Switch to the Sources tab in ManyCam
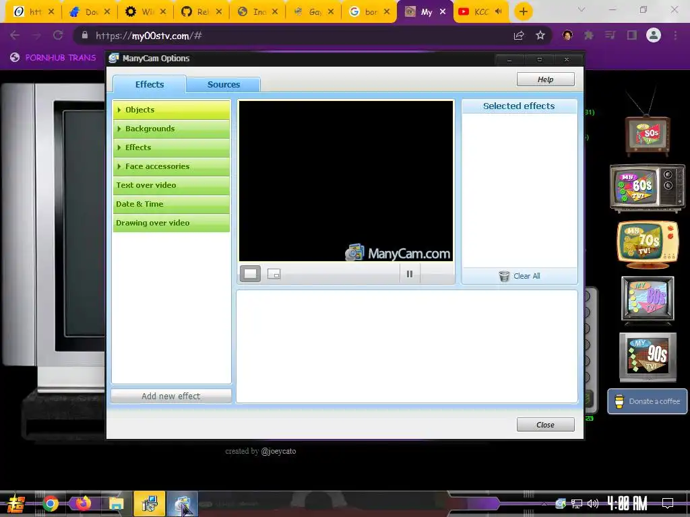The image size is (690, 517). [224, 84]
